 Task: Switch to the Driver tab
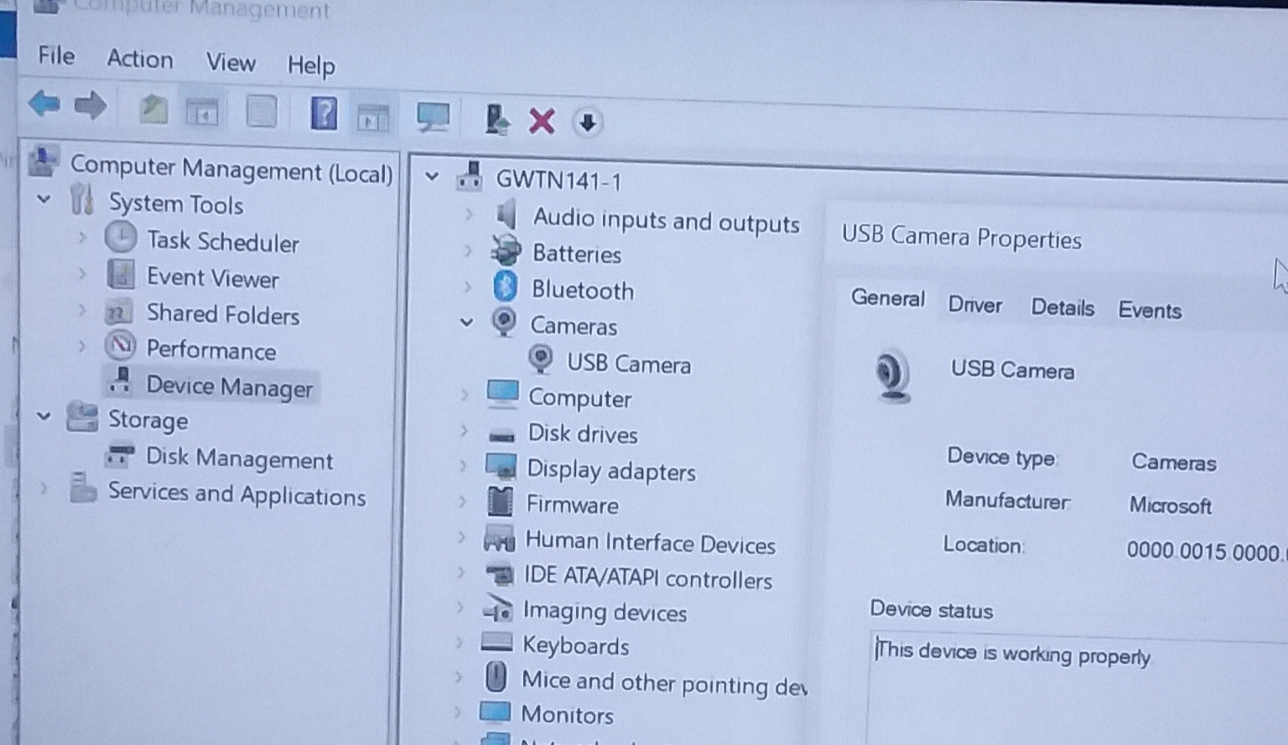[x=974, y=304]
